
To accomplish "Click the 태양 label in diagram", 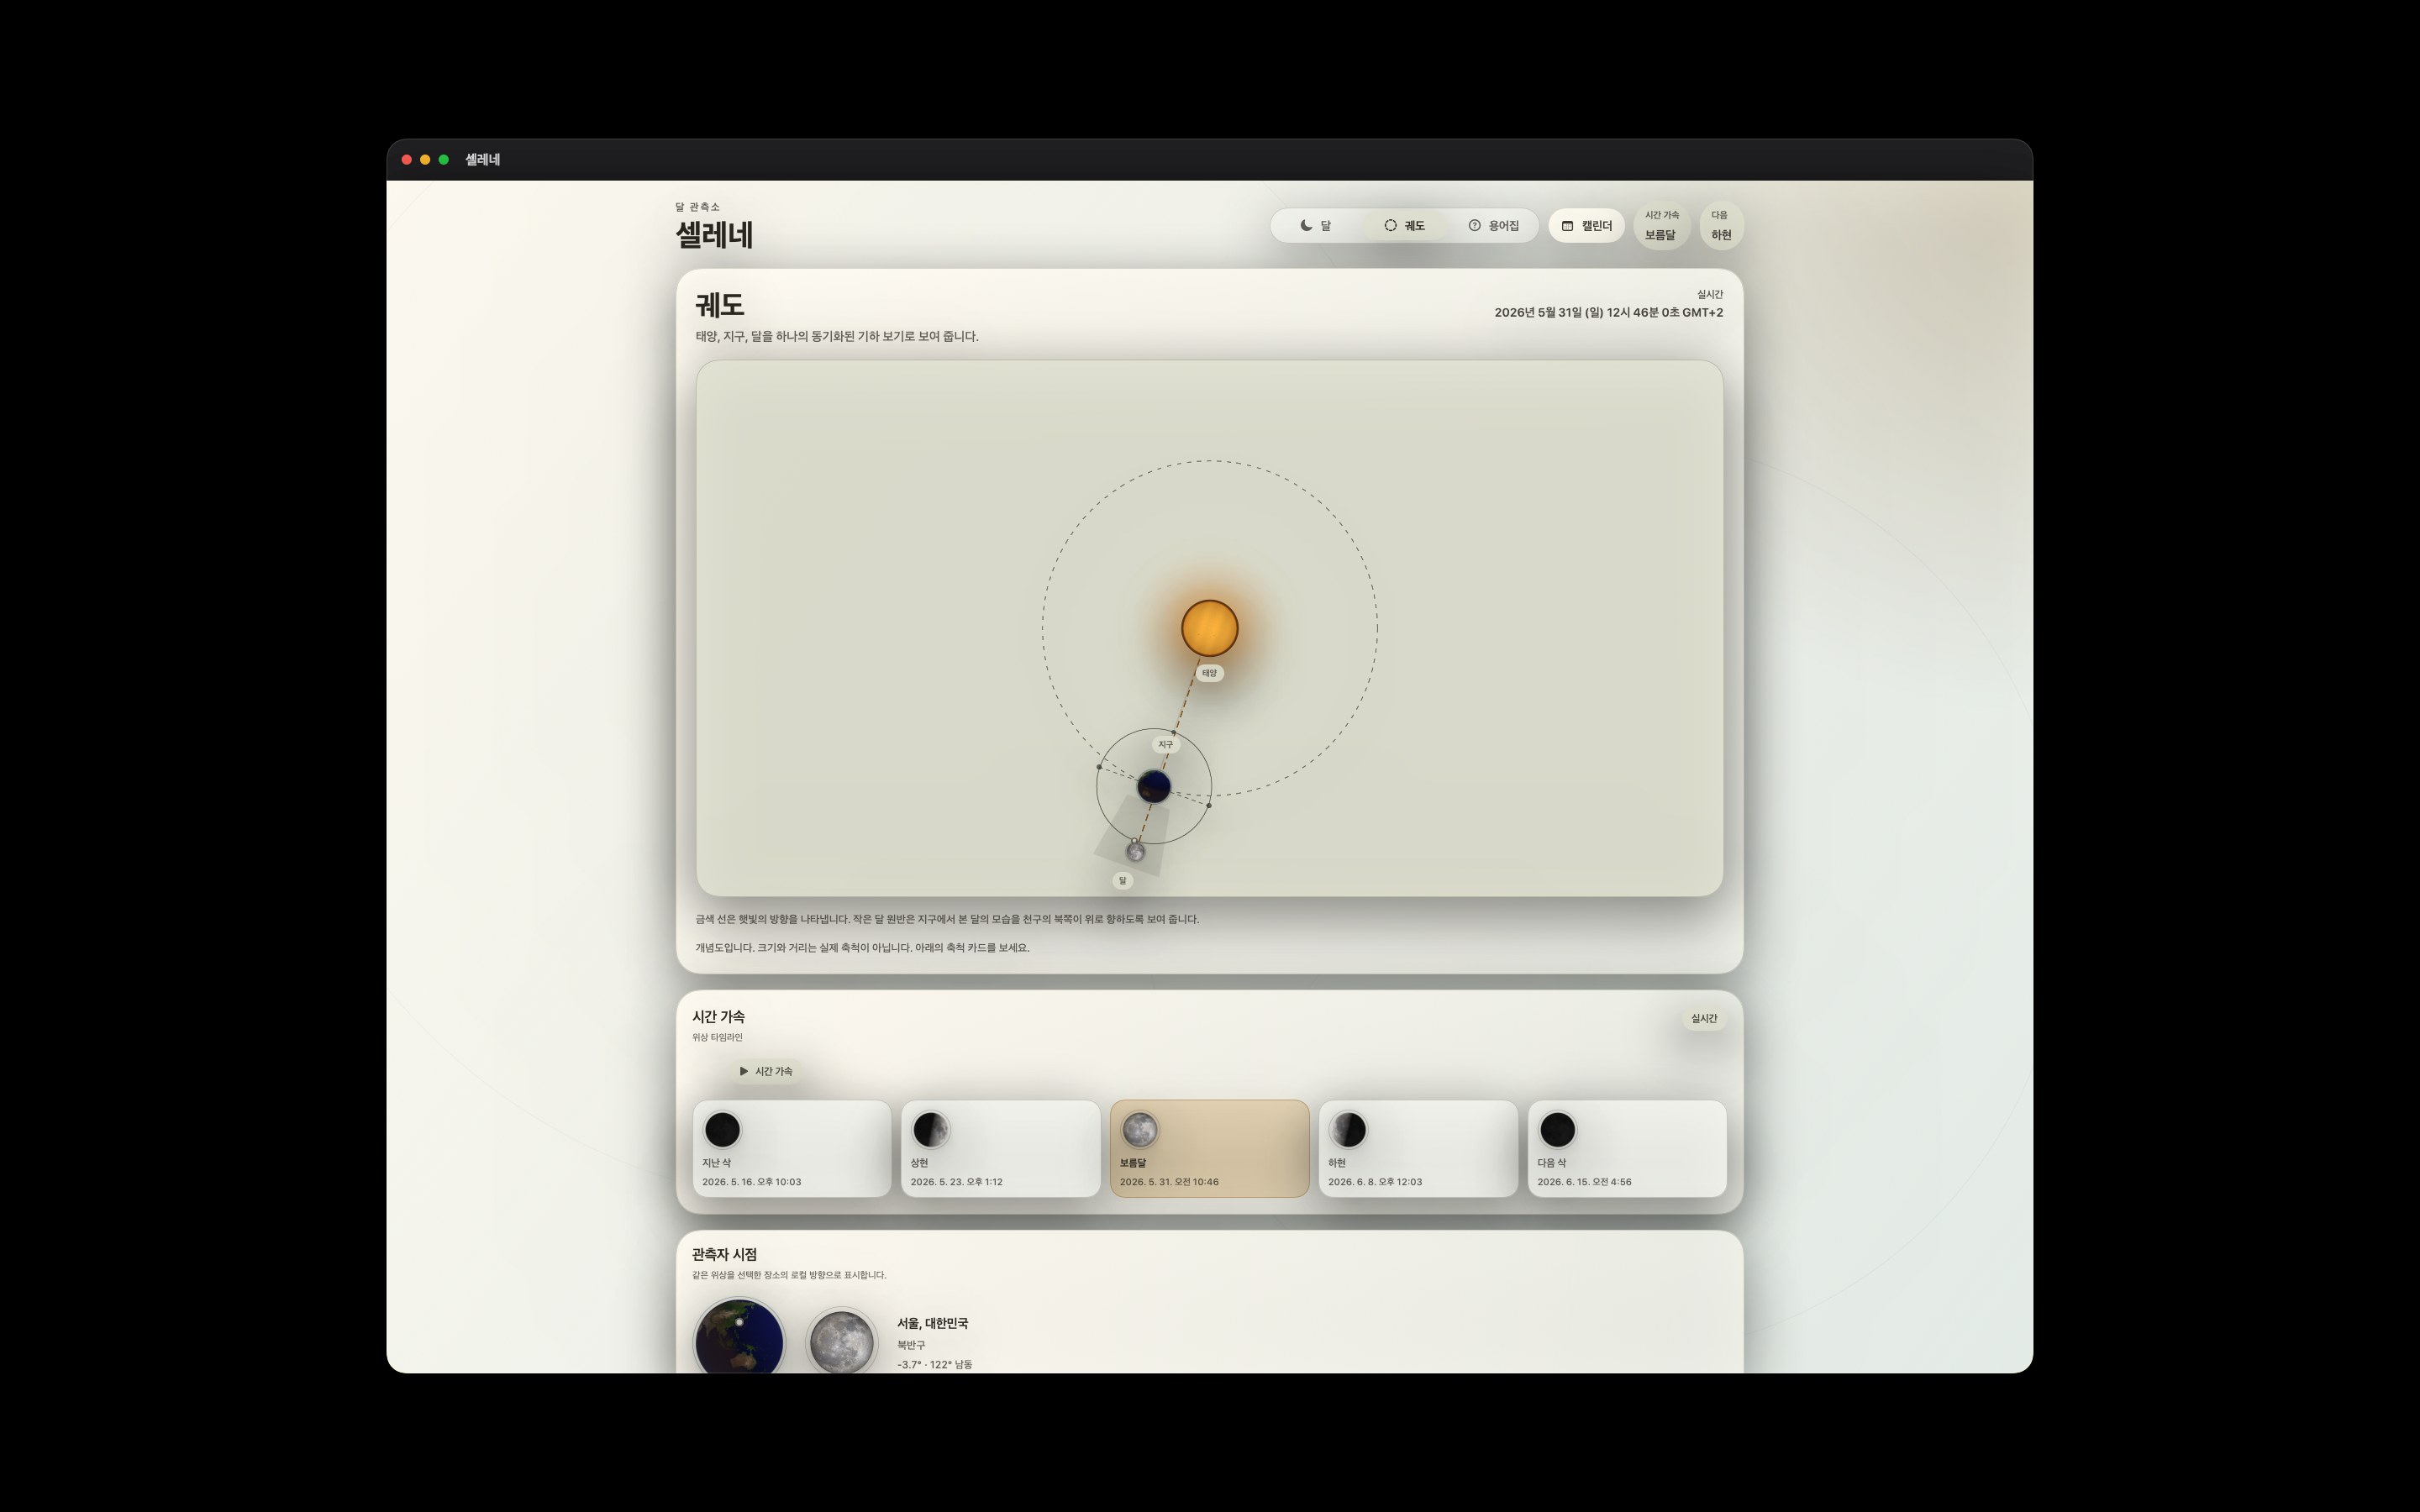I will pyautogui.click(x=1209, y=674).
